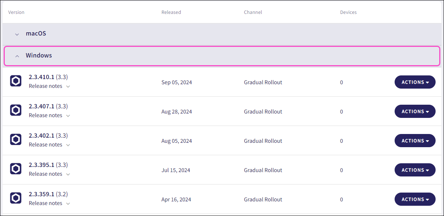Viewport: 444px width, 216px height.
Task: Click the Devices column header
Action: point(348,12)
